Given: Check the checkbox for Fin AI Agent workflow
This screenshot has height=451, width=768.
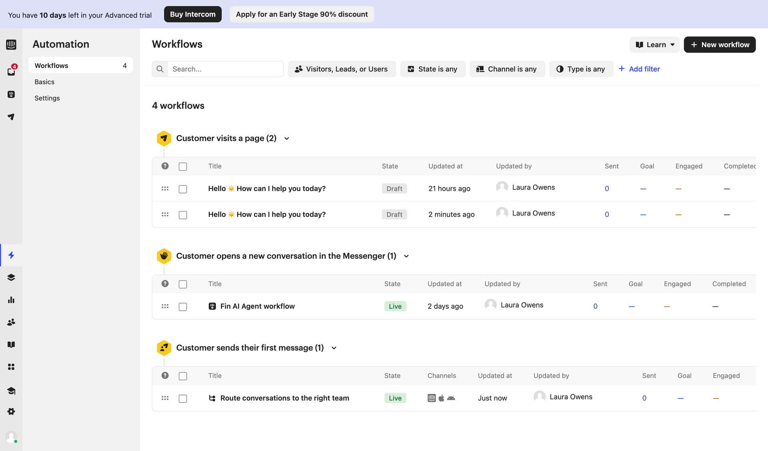Looking at the screenshot, I should tap(183, 307).
